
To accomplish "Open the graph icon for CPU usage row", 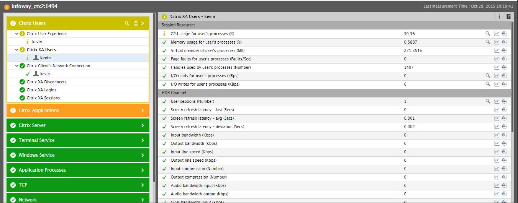I will [497, 34].
